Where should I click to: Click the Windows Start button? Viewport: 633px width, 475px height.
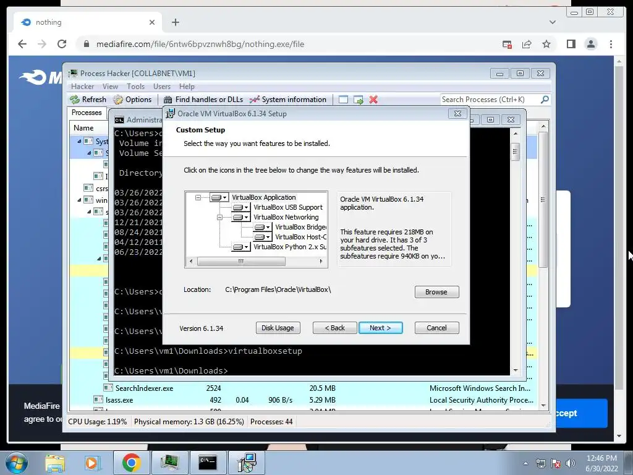click(x=17, y=463)
